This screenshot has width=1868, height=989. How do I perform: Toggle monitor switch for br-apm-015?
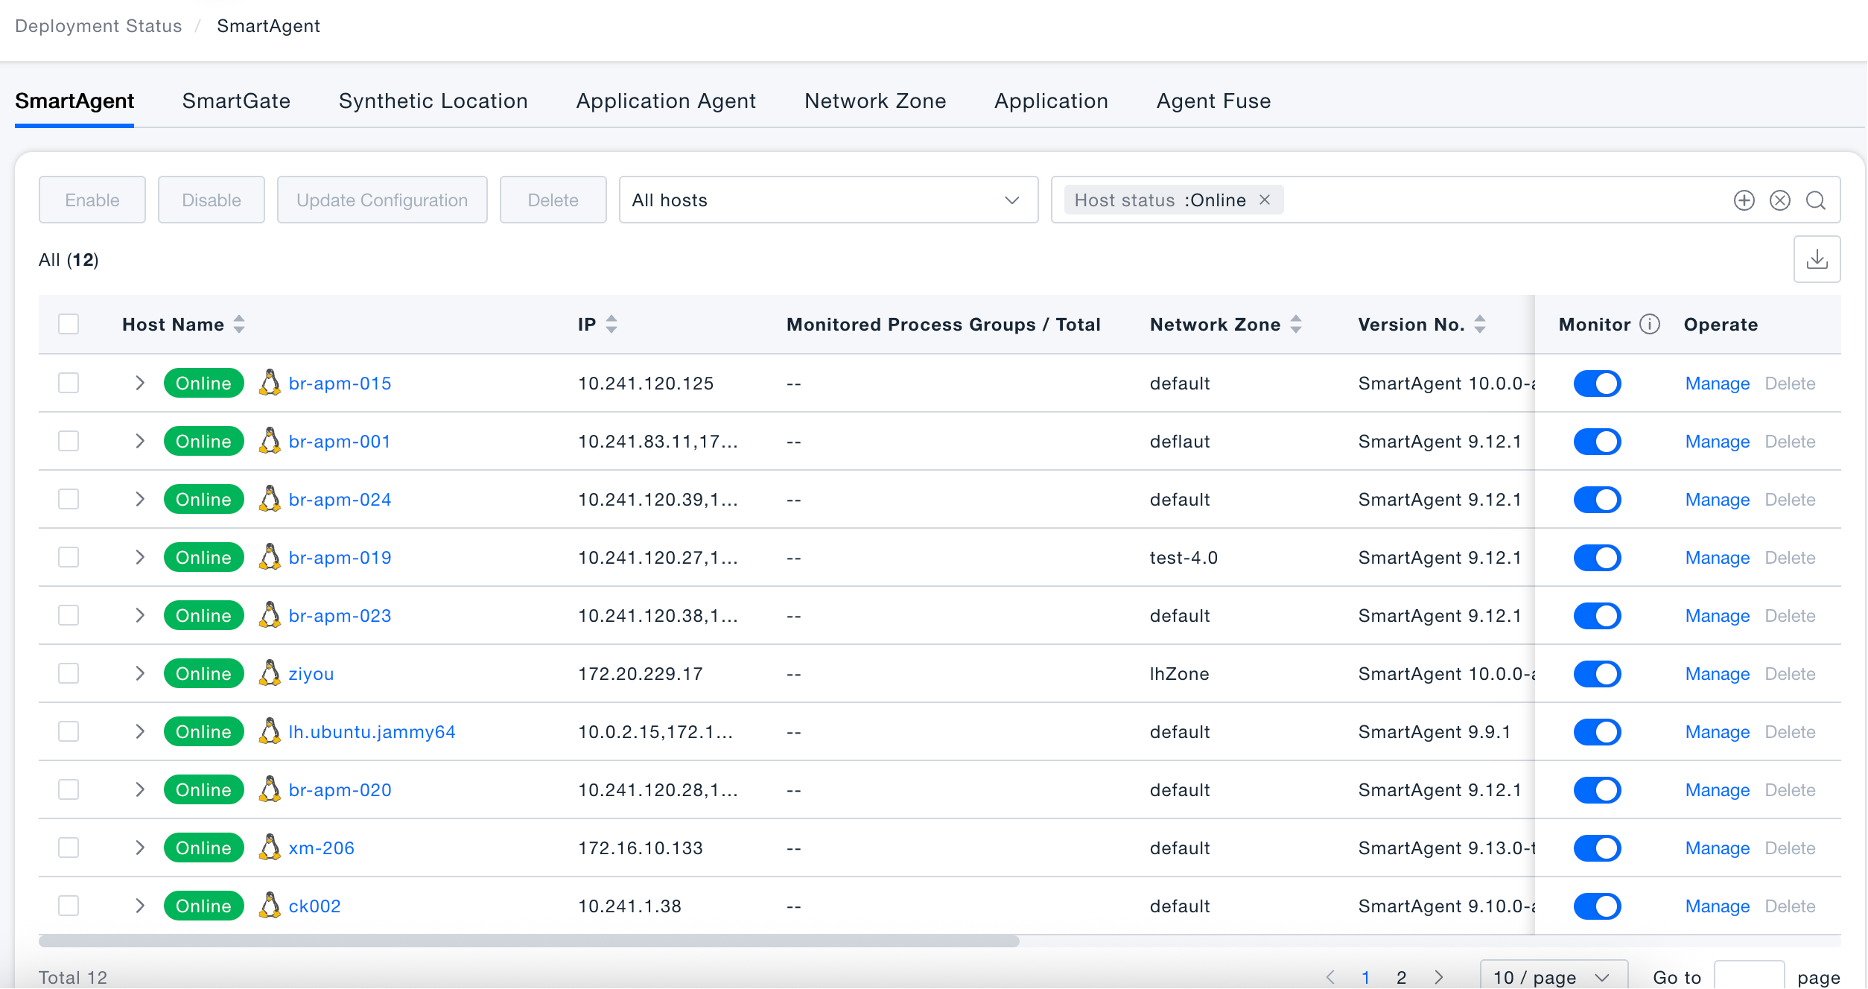[x=1597, y=383]
